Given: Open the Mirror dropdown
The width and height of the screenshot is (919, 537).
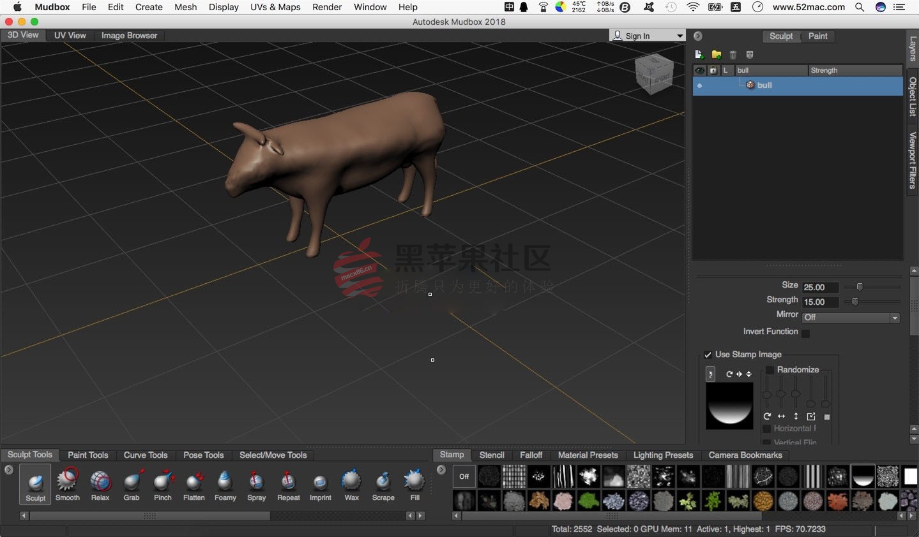Looking at the screenshot, I should [x=851, y=317].
